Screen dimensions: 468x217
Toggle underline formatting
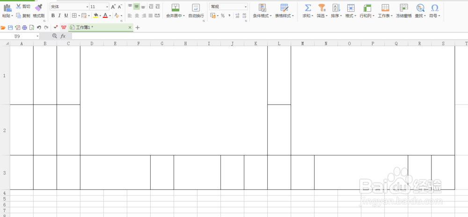click(66, 15)
